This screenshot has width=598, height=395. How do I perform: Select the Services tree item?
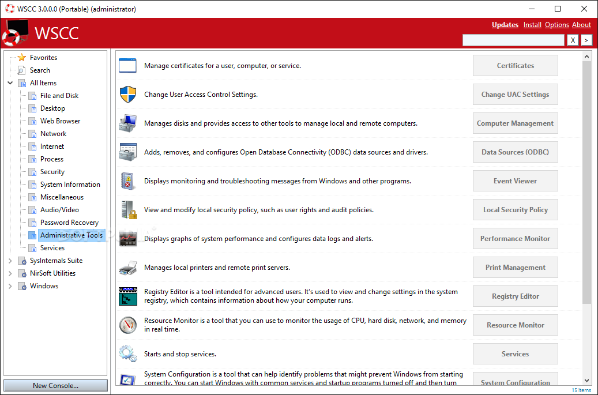point(52,248)
